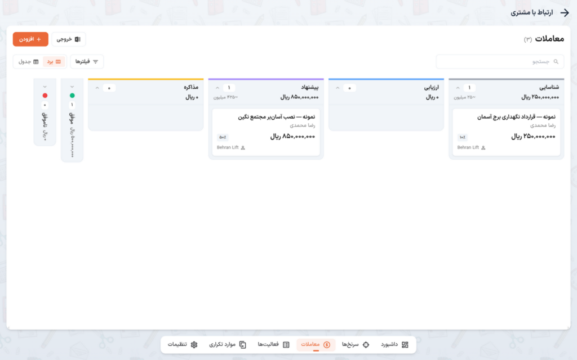Click the ۵۰٪ probability badge

[x=223, y=137]
